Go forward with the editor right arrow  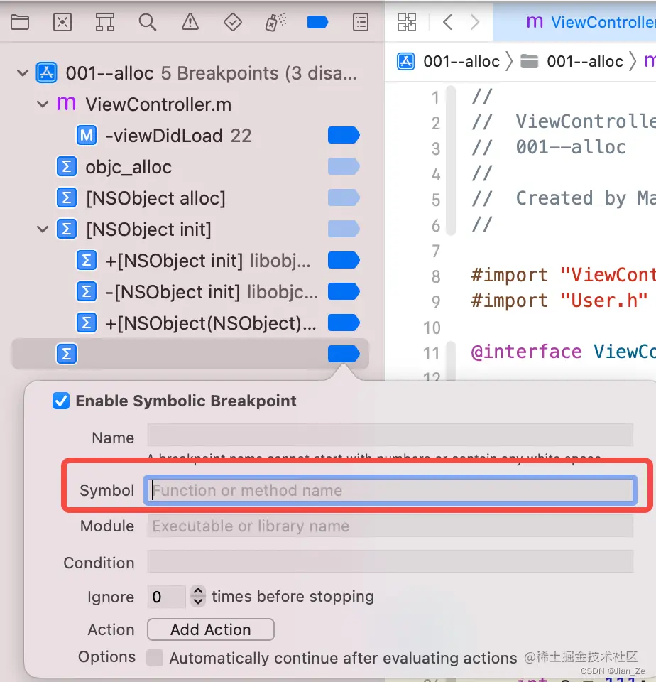coord(475,22)
